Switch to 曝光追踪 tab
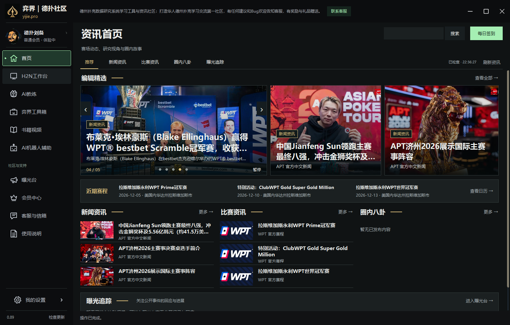Screen dimensions: 510x325 pyautogui.click(x=215, y=62)
